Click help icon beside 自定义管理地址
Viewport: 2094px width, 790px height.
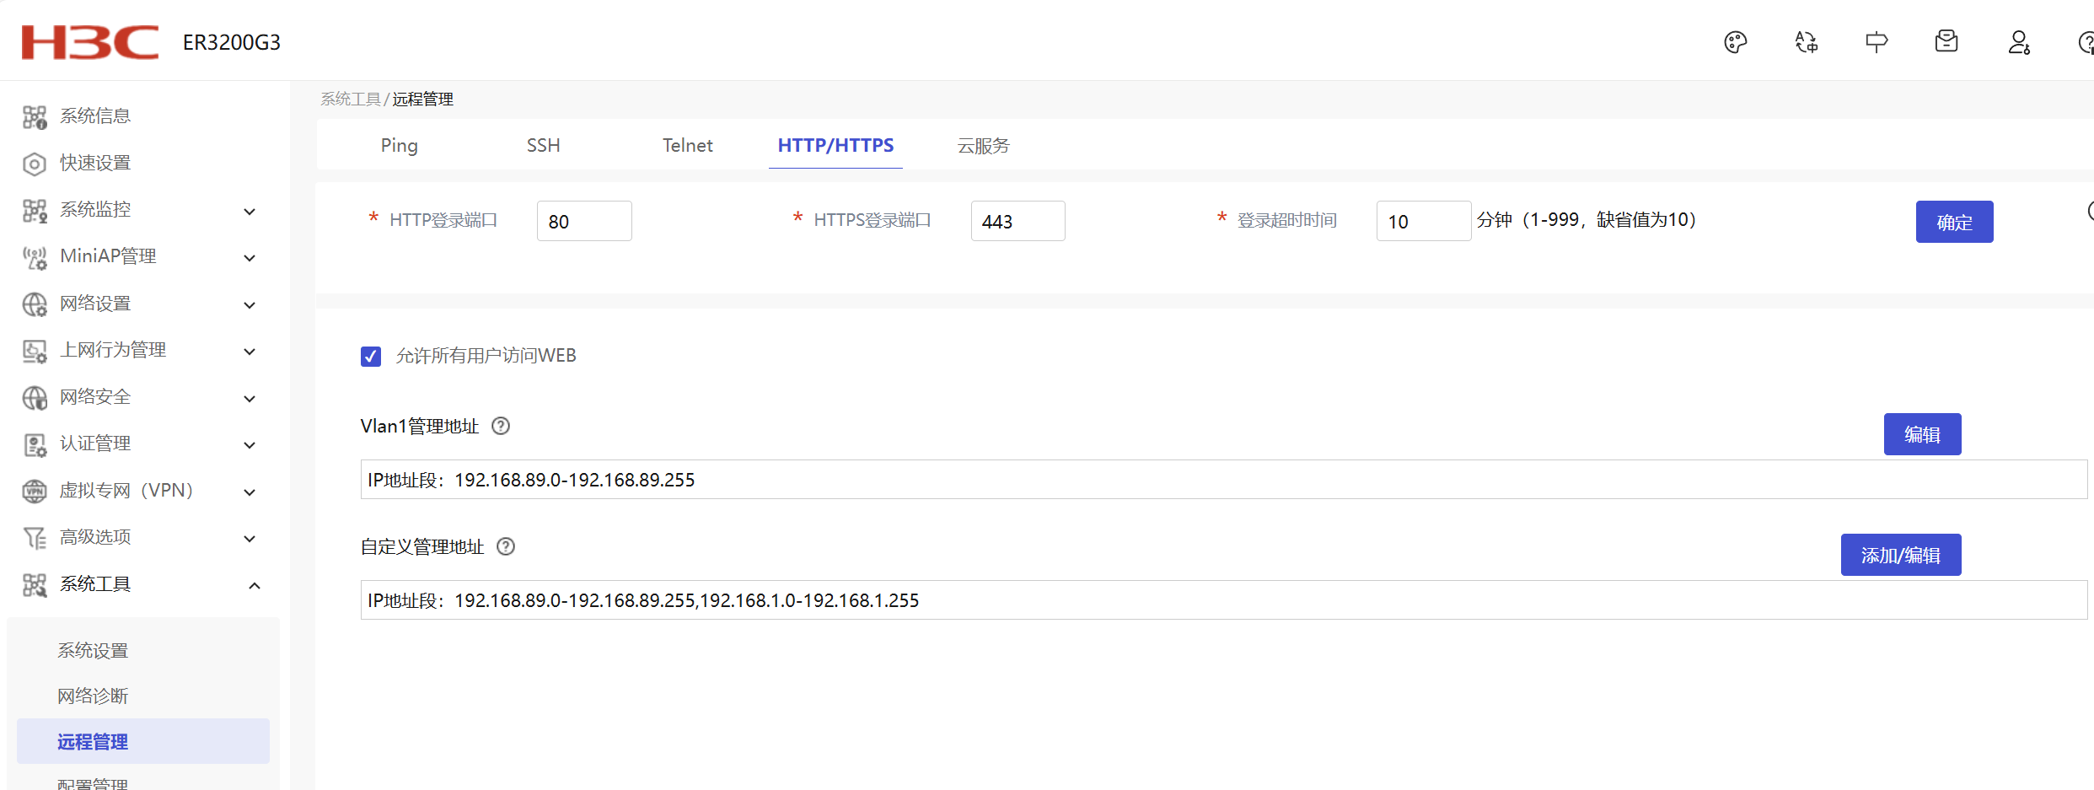tap(506, 547)
